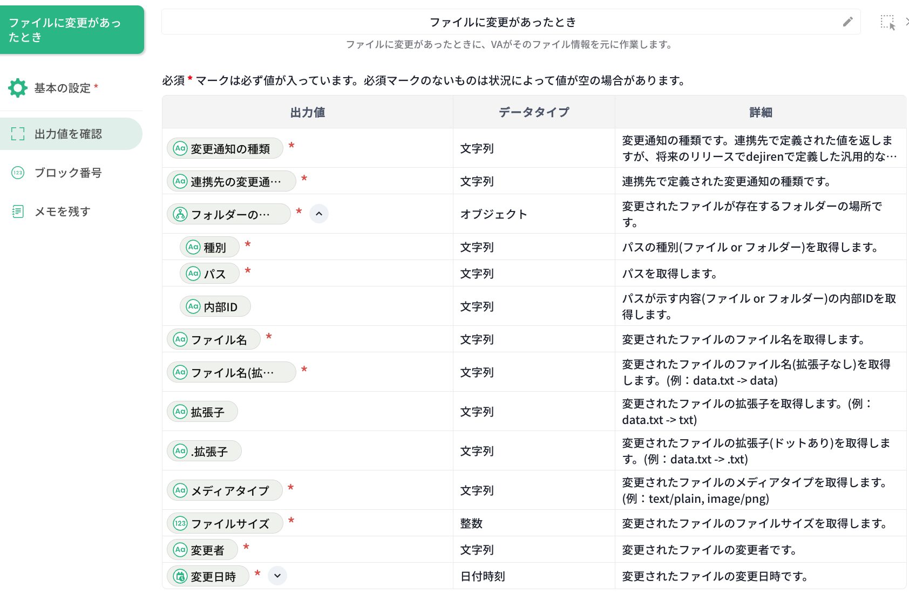Open the 基本の設定 section
Image resolution: width=909 pixels, height=601 pixels.
pyautogui.click(x=63, y=88)
